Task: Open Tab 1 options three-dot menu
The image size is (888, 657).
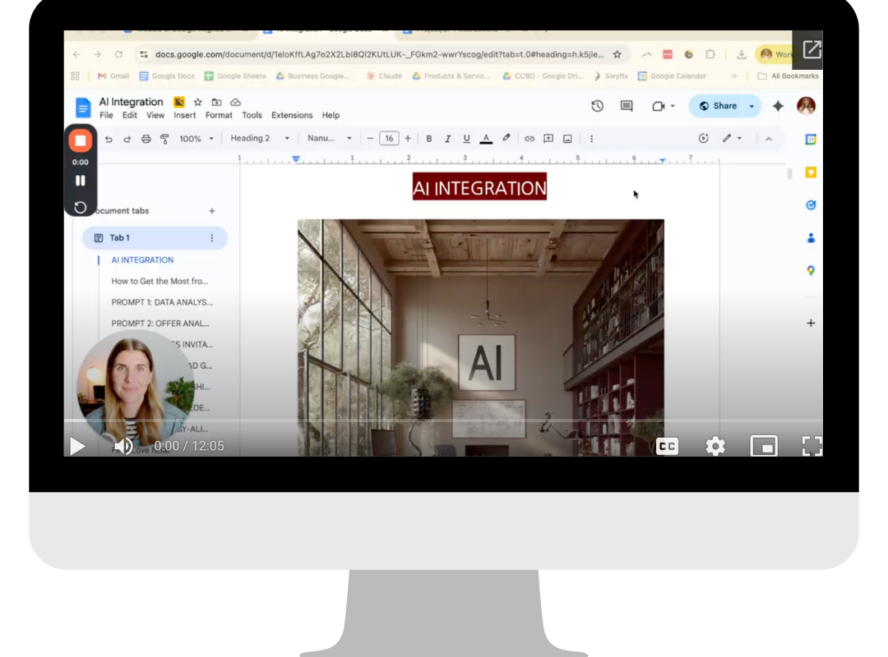Action: tap(212, 237)
